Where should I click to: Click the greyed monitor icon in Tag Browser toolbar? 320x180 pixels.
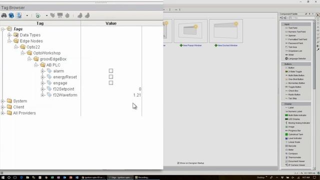60,15
